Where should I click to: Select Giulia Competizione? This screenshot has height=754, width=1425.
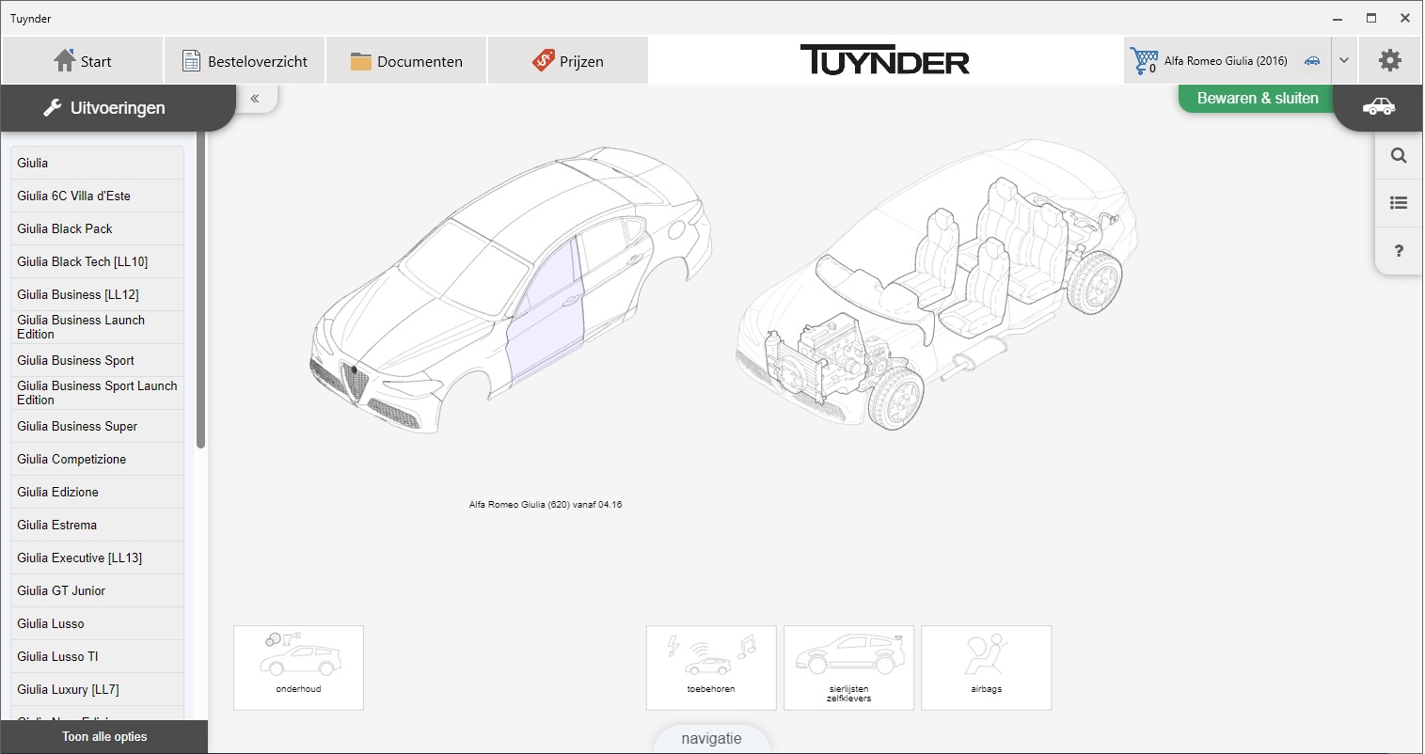point(97,459)
